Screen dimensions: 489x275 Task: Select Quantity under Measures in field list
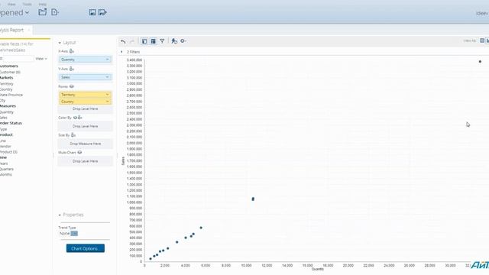tap(7, 112)
